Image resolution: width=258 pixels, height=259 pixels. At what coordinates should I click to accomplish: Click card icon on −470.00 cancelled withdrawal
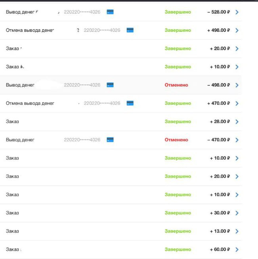(x=110, y=140)
